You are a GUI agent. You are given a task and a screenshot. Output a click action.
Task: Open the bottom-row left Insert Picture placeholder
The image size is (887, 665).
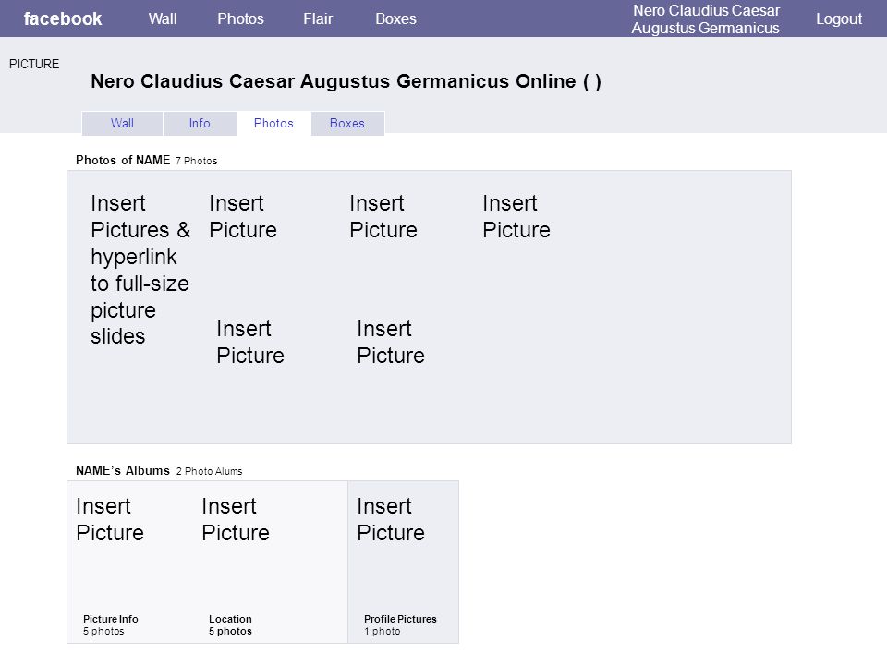tap(250, 342)
